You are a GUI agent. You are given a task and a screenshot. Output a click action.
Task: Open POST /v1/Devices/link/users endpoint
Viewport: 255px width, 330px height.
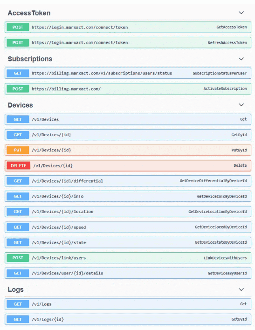(128, 258)
